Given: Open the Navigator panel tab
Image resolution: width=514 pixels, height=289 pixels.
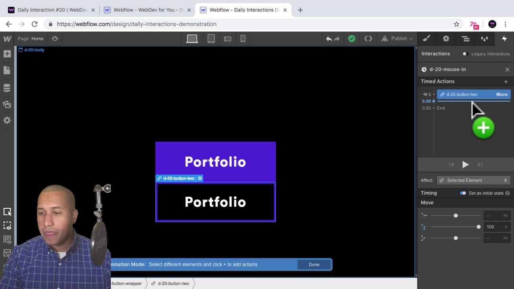Looking at the screenshot, I should coord(466,39).
